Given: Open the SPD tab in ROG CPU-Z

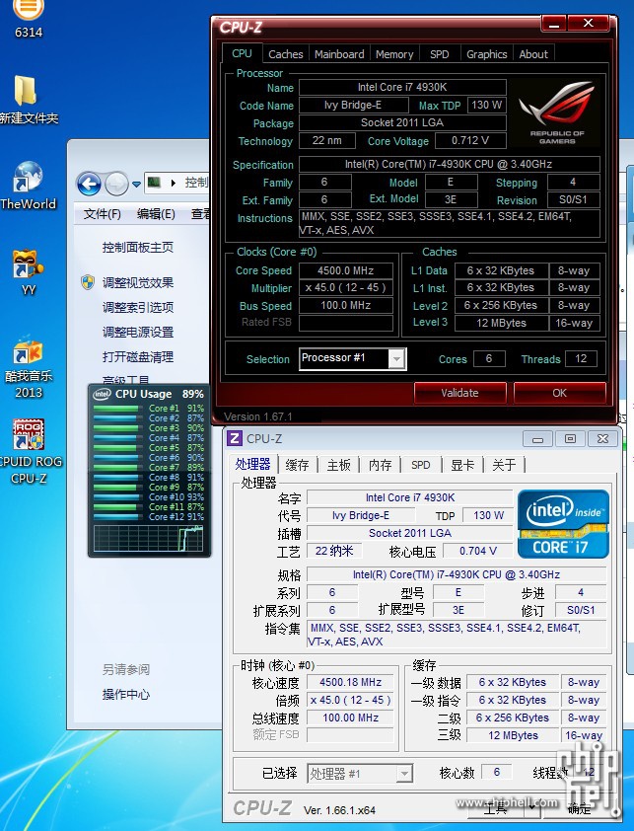Looking at the screenshot, I should (439, 54).
